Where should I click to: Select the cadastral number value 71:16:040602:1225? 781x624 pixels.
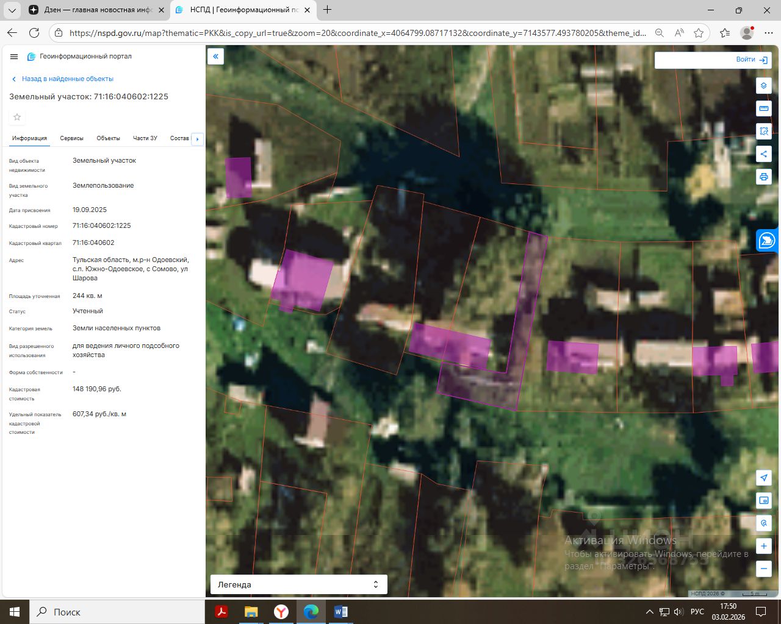[102, 226]
